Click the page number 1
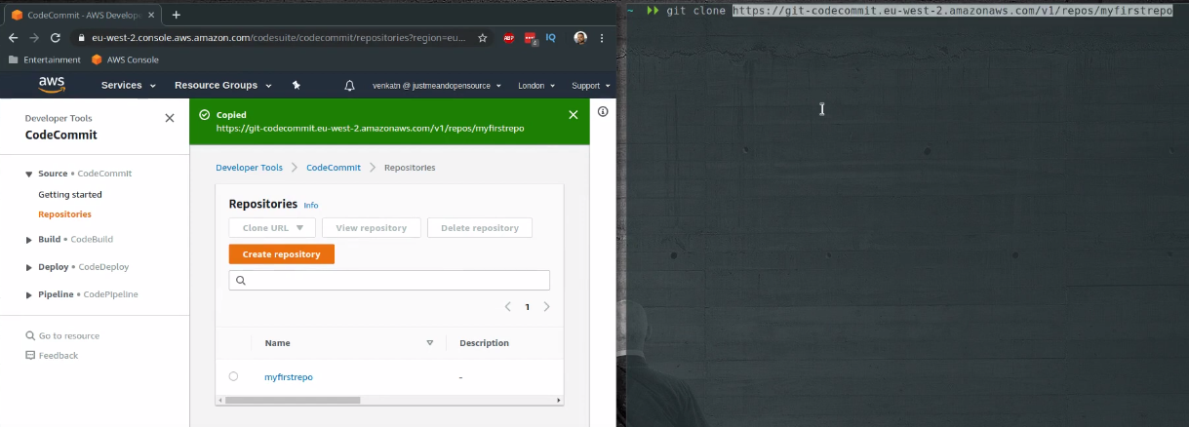This screenshot has width=1189, height=427. point(528,307)
